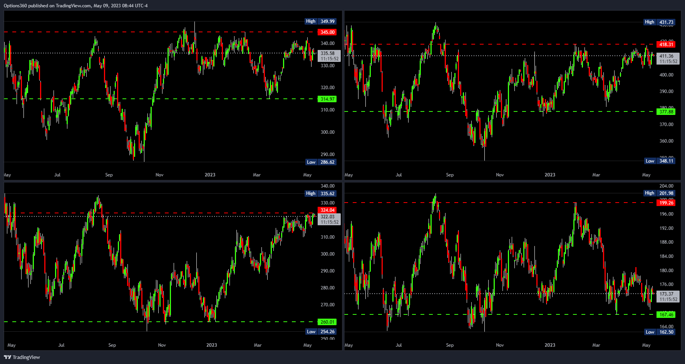685x364 pixels.
Task: Click the Low 348.11 price label
Action: point(660,161)
